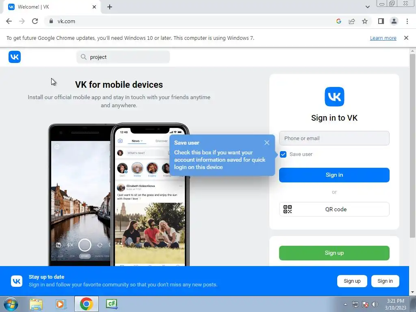416x312 pixels.
Task: Click the left phone camera mockup
Action: (80, 195)
